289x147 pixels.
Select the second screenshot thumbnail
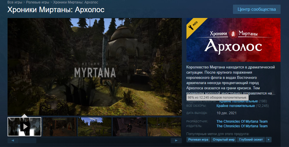click(60, 127)
